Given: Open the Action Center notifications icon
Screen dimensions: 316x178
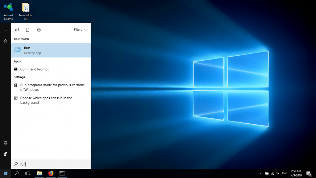Looking at the screenshot, I should [x=309, y=173].
